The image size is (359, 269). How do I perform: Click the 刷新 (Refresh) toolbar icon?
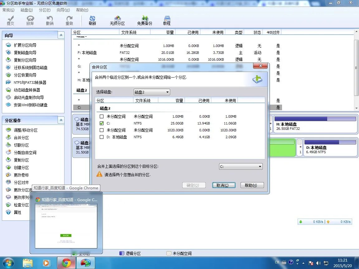coord(92,21)
